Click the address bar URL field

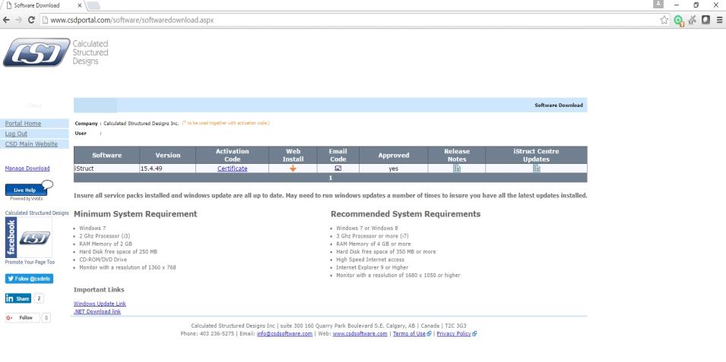[342, 20]
